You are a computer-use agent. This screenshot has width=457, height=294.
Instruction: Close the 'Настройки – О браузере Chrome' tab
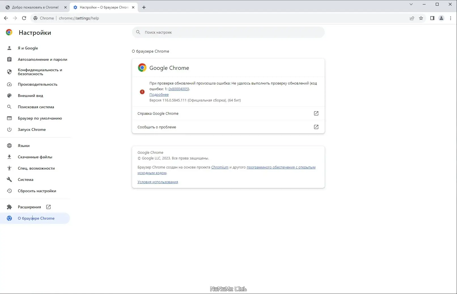pos(133,7)
